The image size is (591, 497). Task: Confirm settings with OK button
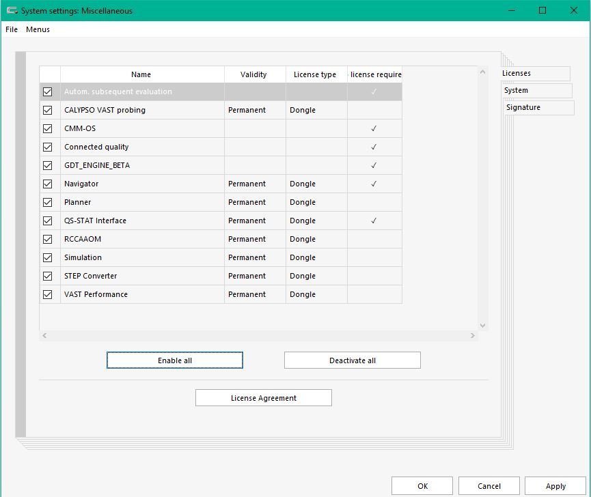click(422, 485)
